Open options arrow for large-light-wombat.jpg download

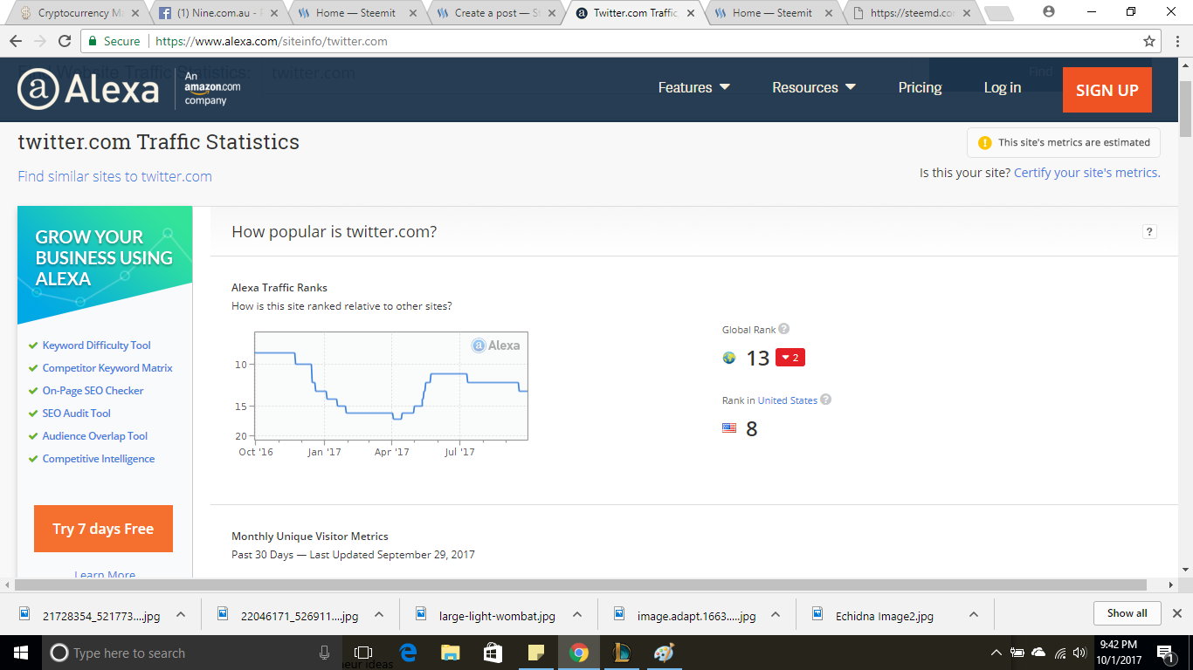[x=577, y=614]
